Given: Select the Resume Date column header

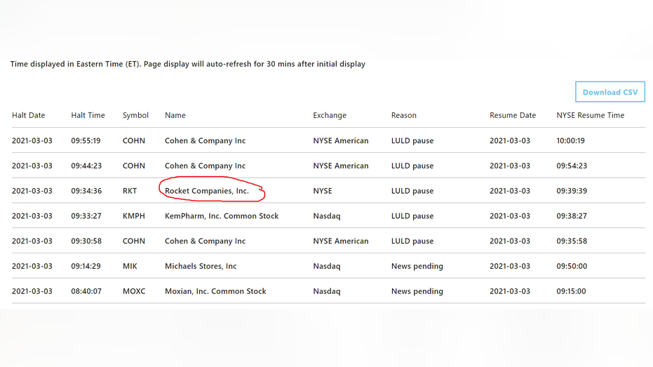Looking at the screenshot, I should pos(513,115).
